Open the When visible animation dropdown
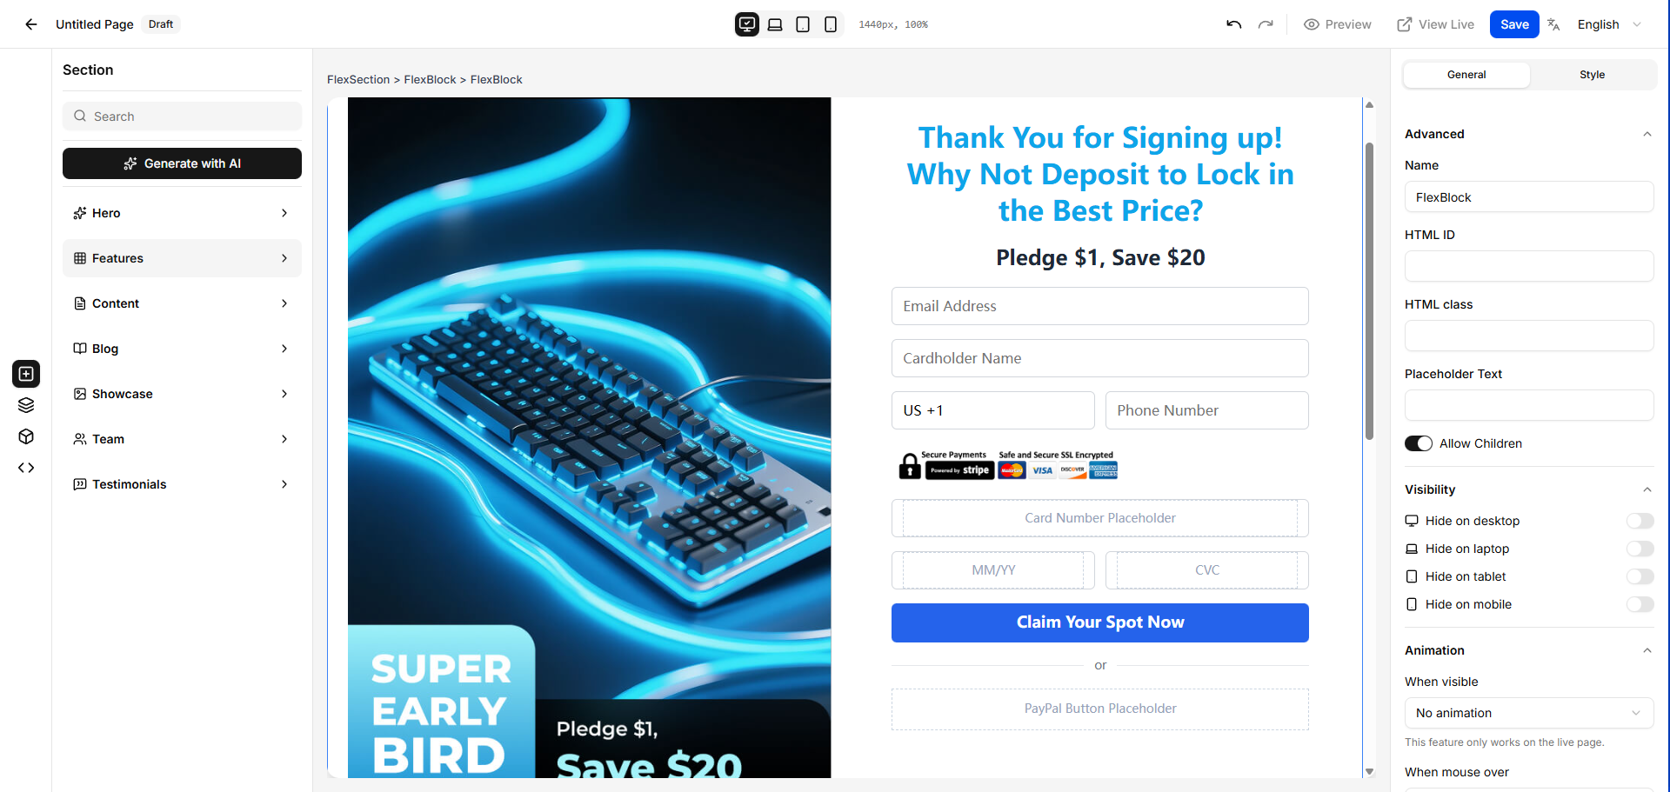Screen dimensions: 1670x792 coord(1528,713)
